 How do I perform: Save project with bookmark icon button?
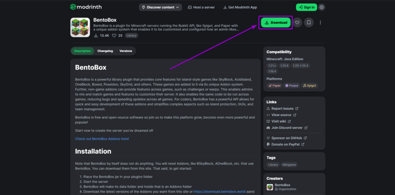coord(309,23)
